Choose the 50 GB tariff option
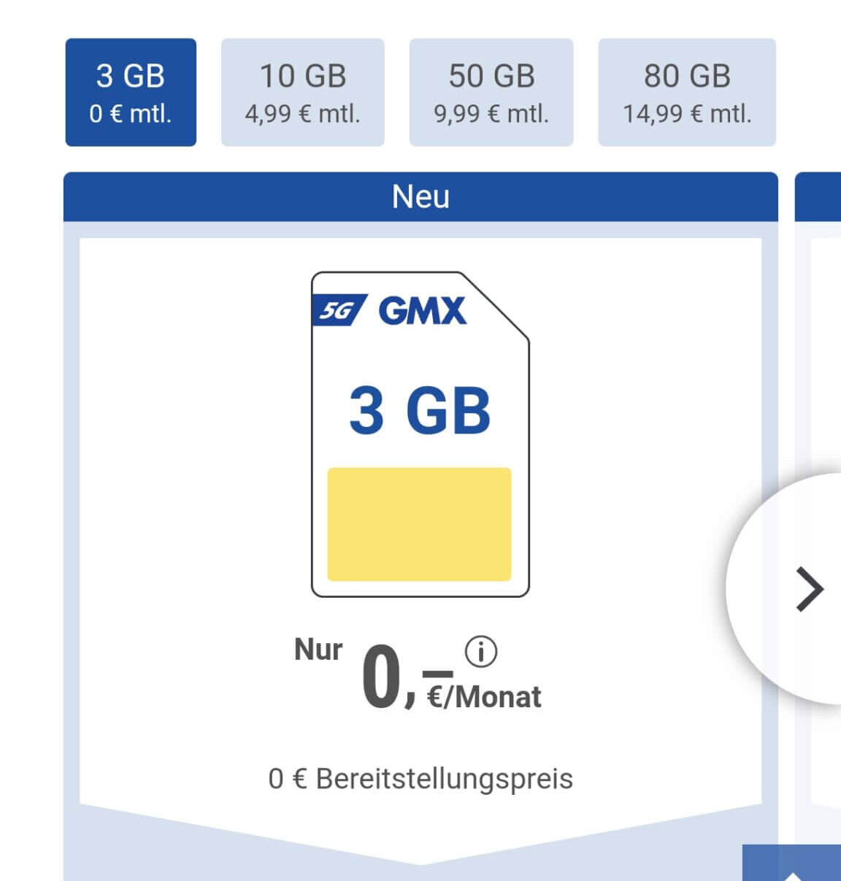The image size is (841, 881). coord(491,92)
